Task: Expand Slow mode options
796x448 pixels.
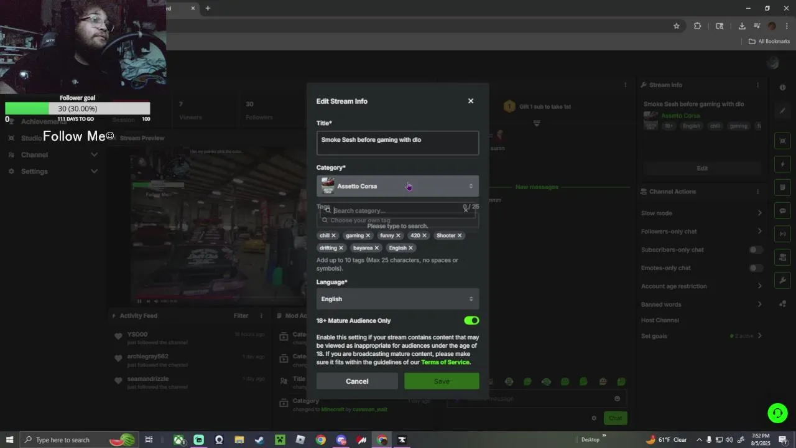Action: [759, 213]
